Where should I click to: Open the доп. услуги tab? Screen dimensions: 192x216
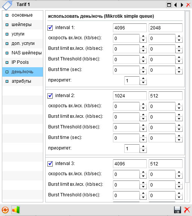pos(23,43)
